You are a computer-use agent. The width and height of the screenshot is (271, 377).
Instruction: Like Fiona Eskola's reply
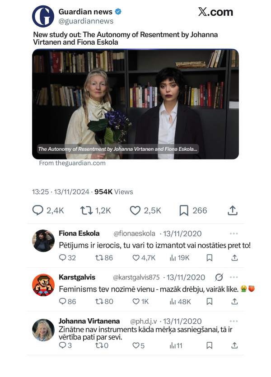tap(136, 258)
